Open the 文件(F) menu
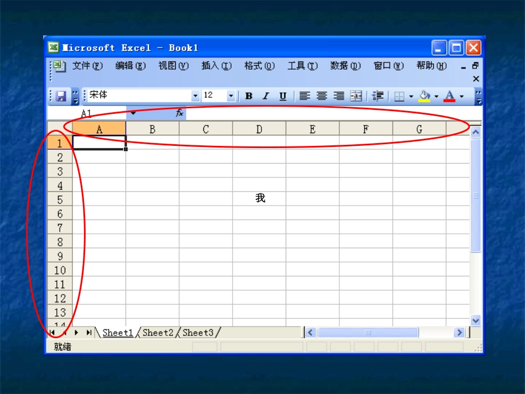Viewport: 525px width, 394px height. click(88, 66)
